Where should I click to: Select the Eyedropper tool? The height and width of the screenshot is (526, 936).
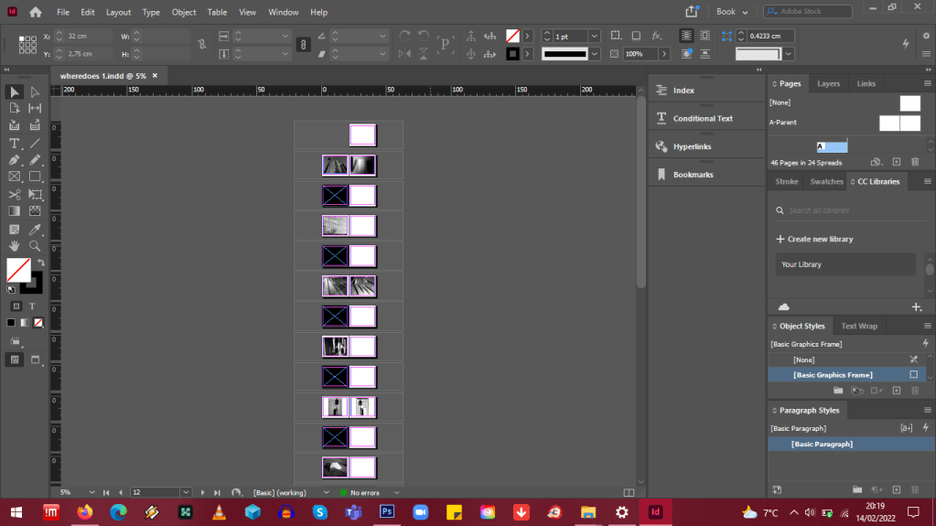coord(35,229)
